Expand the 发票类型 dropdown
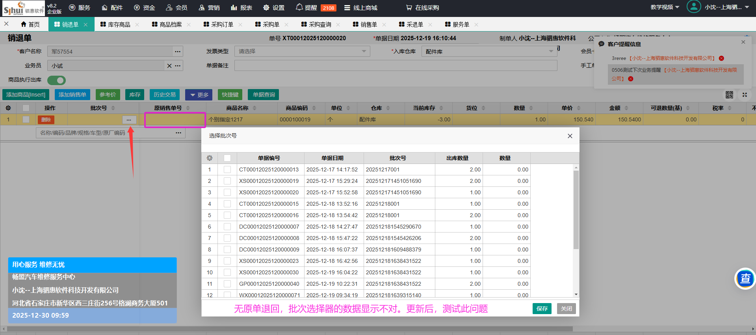Screen dimensions: 756x335 pos(302,51)
